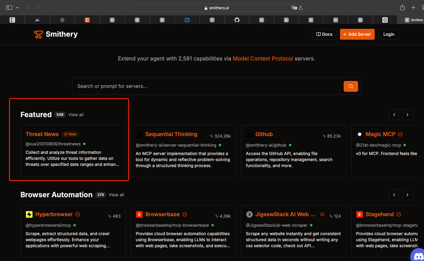Switch to the tab with A icon
This screenshot has height=261, width=424.
click(286, 20)
